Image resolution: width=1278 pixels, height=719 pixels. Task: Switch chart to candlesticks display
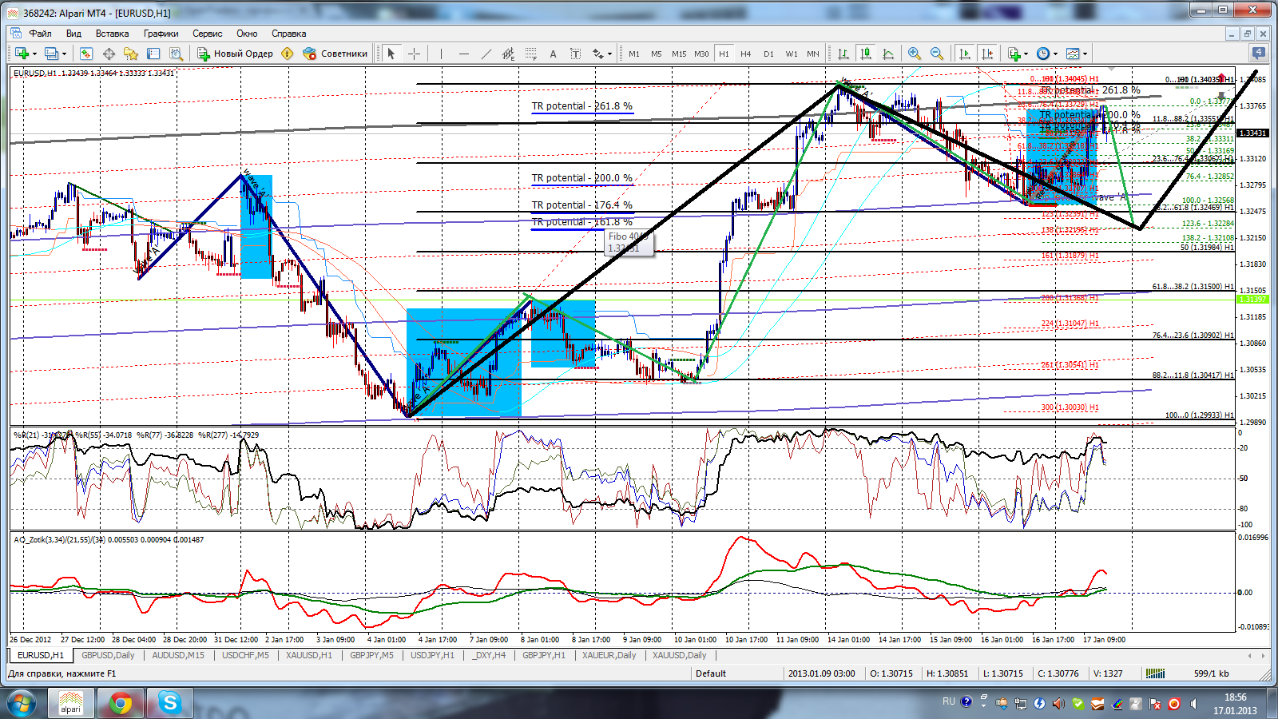pyautogui.click(x=865, y=54)
